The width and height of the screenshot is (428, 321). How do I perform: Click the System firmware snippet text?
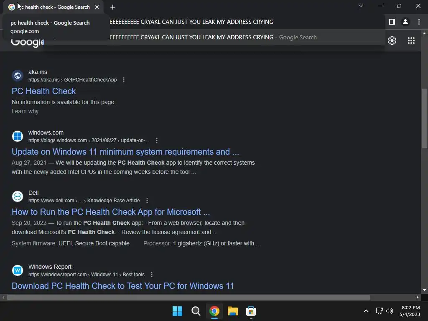coord(70,243)
